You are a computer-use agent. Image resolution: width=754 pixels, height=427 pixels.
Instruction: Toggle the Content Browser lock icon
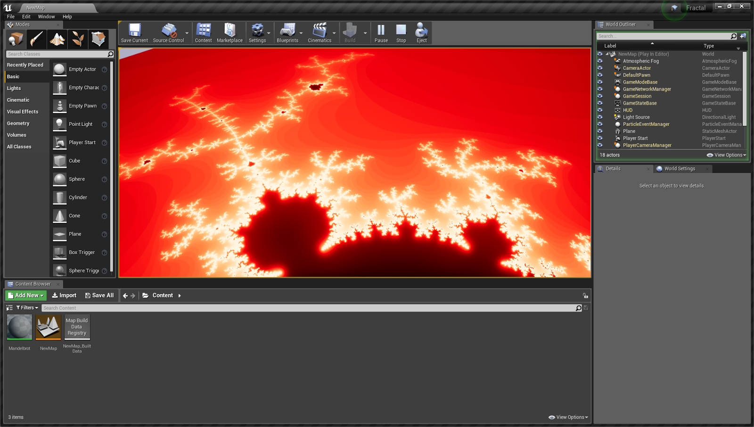click(585, 296)
